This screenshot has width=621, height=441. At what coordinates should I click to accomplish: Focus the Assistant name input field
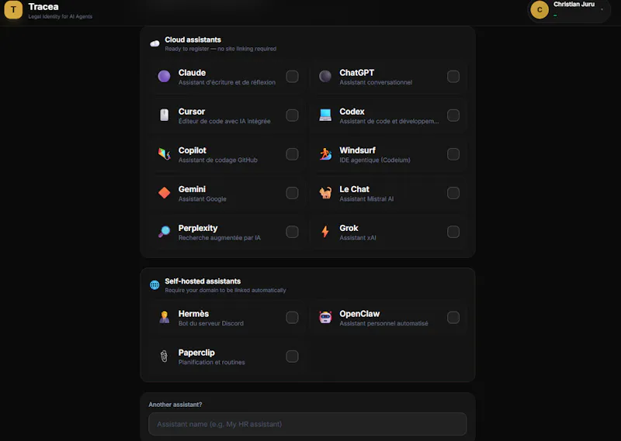[x=307, y=424]
